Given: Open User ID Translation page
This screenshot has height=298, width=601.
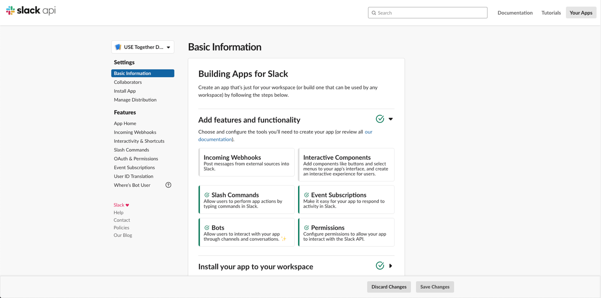Looking at the screenshot, I should (x=134, y=177).
